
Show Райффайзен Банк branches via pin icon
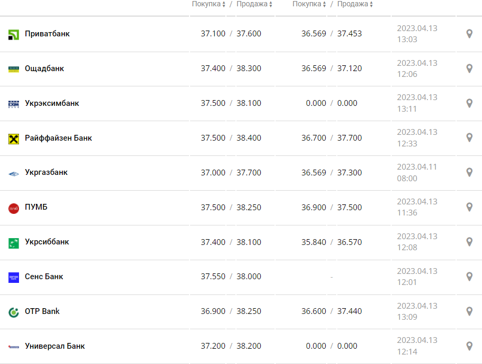(x=469, y=138)
